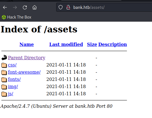
Task: Click the tracking protection shield icon
Action: click(61, 7)
